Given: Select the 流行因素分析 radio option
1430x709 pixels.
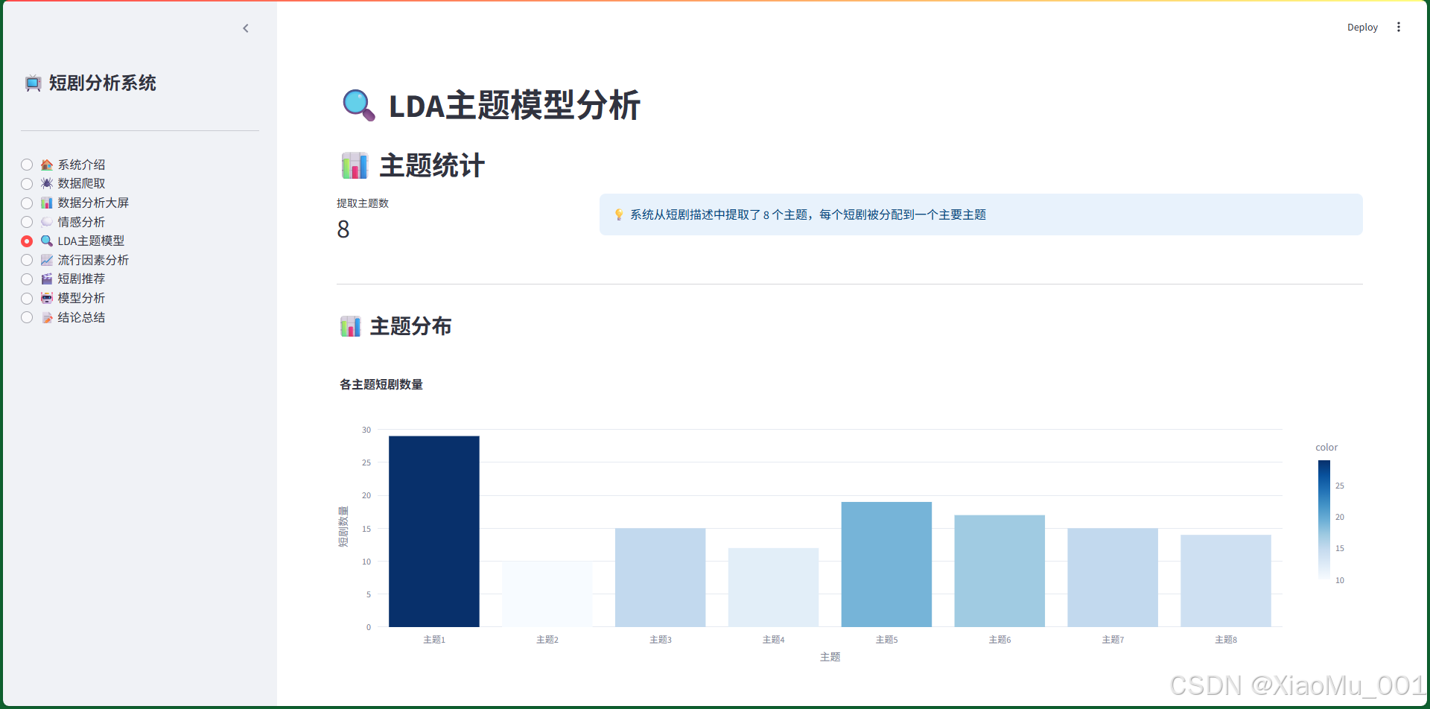Looking at the screenshot, I should [x=27, y=259].
